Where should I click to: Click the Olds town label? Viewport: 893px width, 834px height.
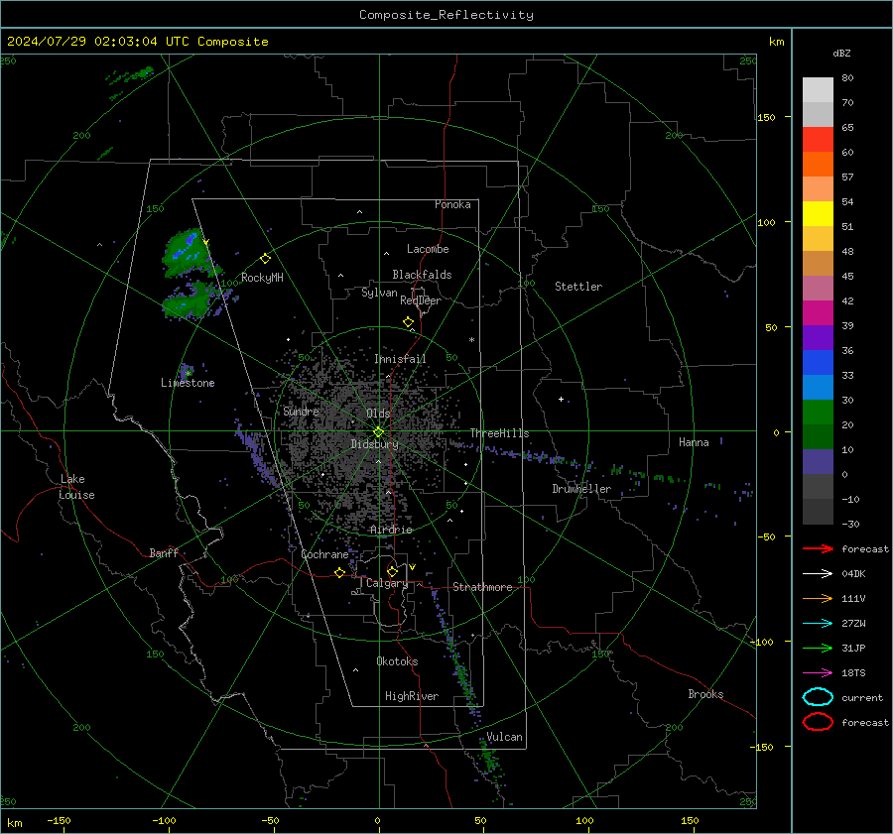coord(378,413)
